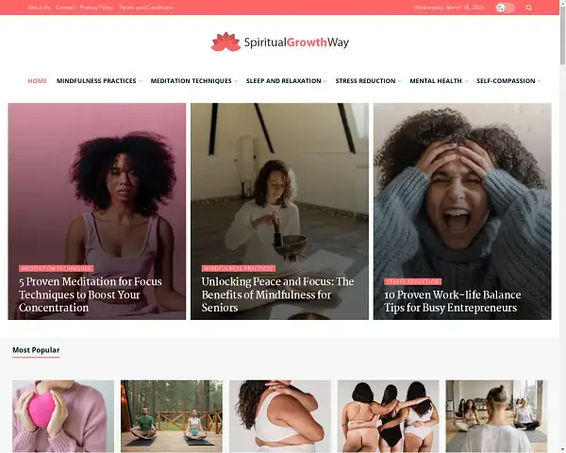Open the Benefits of Mindfulness for Seniors article
This screenshot has height=453, width=566.
[277, 294]
